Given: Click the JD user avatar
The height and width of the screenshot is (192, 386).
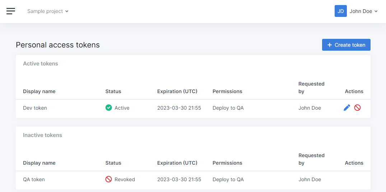Looking at the screenshot, I should pos(340,11).
